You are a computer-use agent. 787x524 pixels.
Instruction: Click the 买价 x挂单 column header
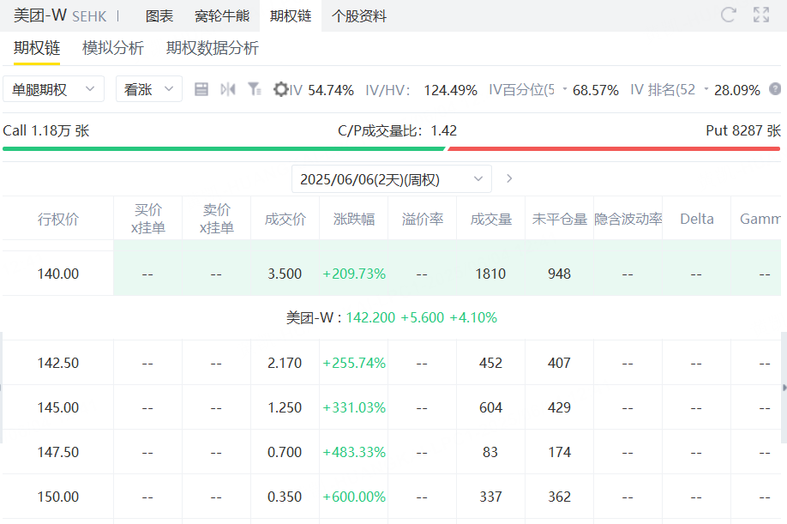coord(148,219)
